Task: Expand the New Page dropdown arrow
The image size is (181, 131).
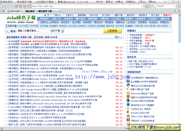Action: tap(5, 6)
